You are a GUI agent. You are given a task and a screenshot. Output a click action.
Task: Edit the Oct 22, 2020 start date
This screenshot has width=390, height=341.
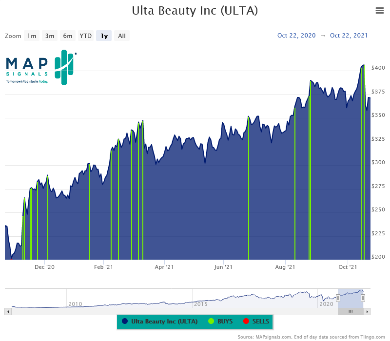(296, 36)
